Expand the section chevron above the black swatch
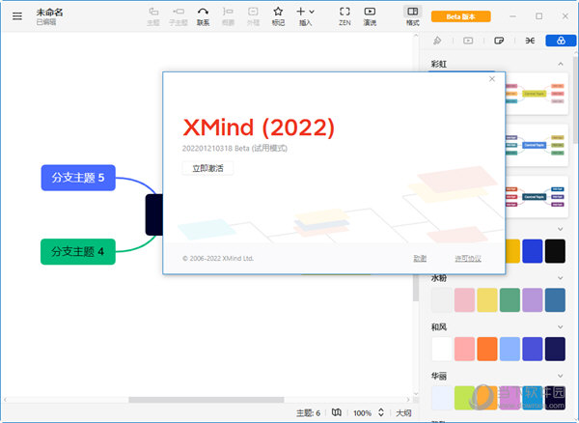 (x=561, y=229)
